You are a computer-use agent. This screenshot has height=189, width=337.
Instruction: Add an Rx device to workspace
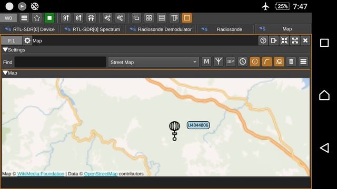[66, 18]
